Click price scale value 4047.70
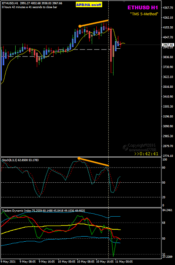175x265 pixels. tap(168, 37)
